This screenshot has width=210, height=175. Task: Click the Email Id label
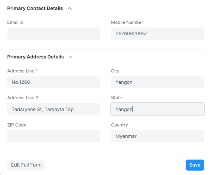15,22
